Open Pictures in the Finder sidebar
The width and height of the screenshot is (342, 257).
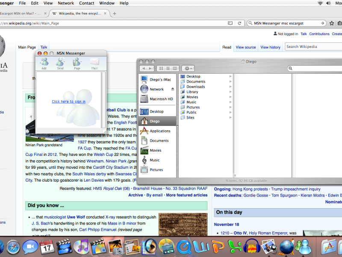[x=157, y=170]
